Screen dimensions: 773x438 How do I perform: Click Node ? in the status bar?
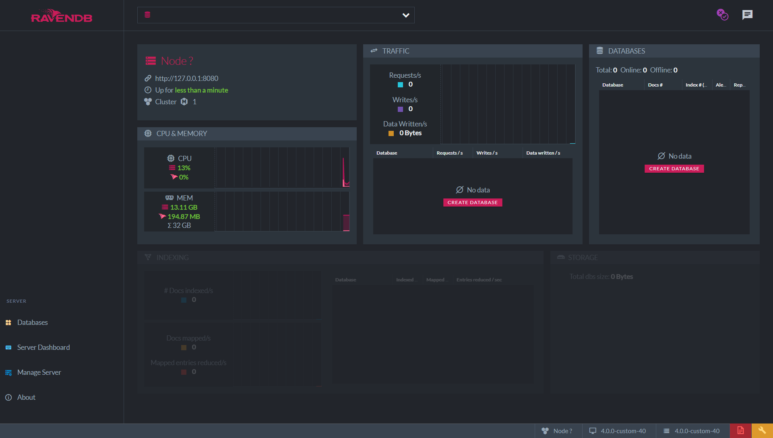click(562, 431)
